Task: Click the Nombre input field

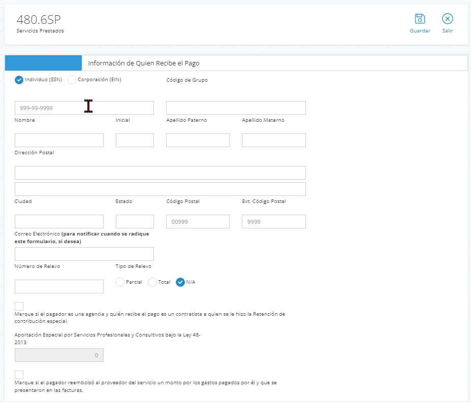Action: click(x=59, y=140)
